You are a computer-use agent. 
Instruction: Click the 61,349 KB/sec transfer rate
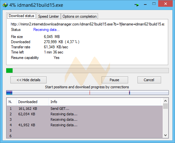pos(56,47)
